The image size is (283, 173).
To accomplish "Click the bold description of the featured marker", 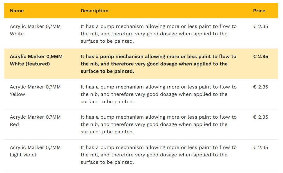I will (158, 64).
